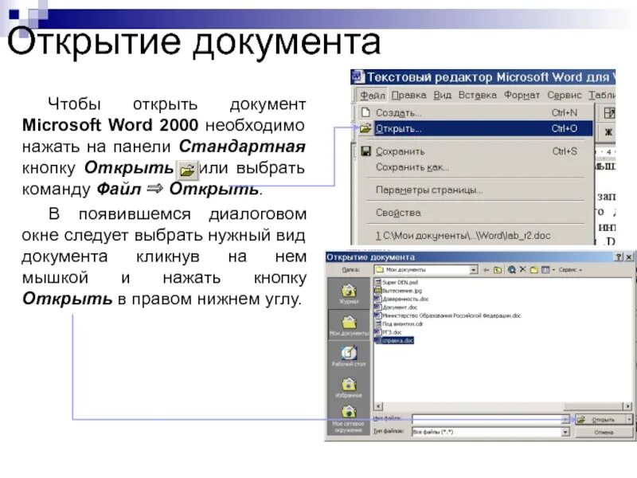This screenshot has height=478, width=637.
Task: Click the Открыть button in dialog
Action: point(600,420)
